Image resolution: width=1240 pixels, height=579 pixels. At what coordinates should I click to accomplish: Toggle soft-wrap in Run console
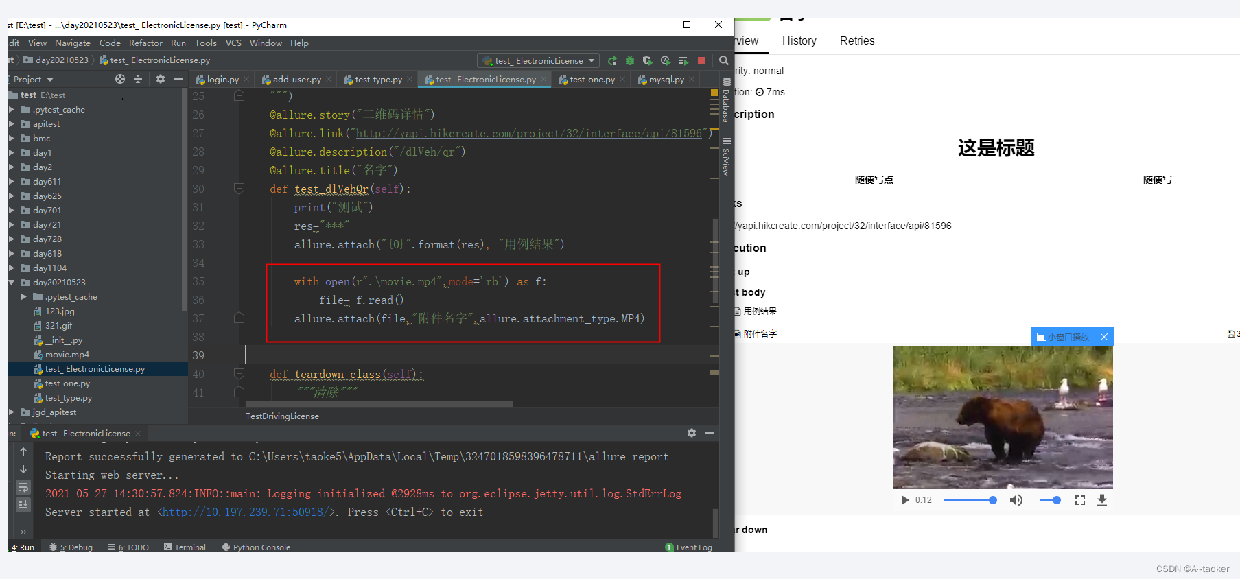[23, 487]
